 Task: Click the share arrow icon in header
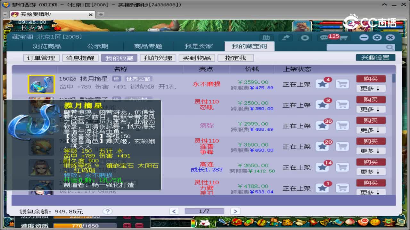pos(285,38)
